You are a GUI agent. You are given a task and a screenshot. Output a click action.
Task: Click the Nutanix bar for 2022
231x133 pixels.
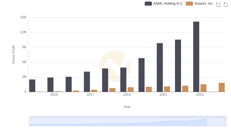click(x=185, y=89)
